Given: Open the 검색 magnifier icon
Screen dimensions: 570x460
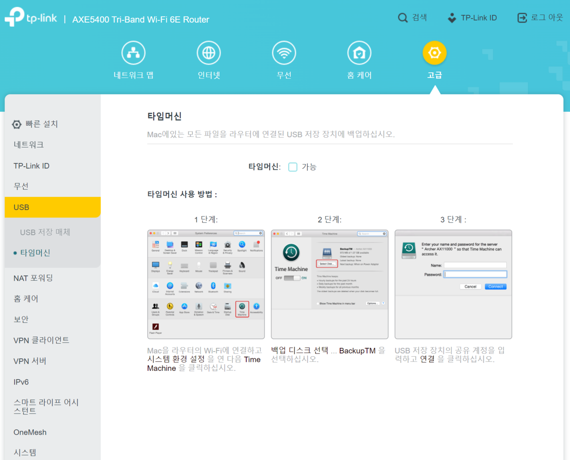Looking at the screenshot, I should pos(402,17).
